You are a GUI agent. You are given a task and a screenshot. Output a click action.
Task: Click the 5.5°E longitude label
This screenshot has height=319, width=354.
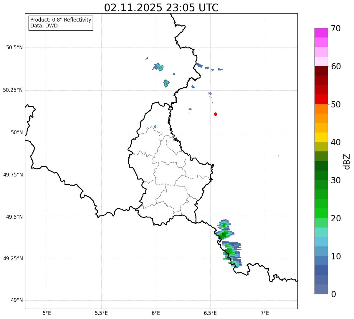pyautogui.click(x=101, y=313)
